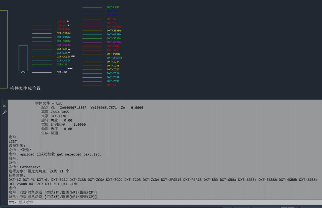Click the 构件表生成位置 annotation text
322x208 pixels.
(25, 88)
